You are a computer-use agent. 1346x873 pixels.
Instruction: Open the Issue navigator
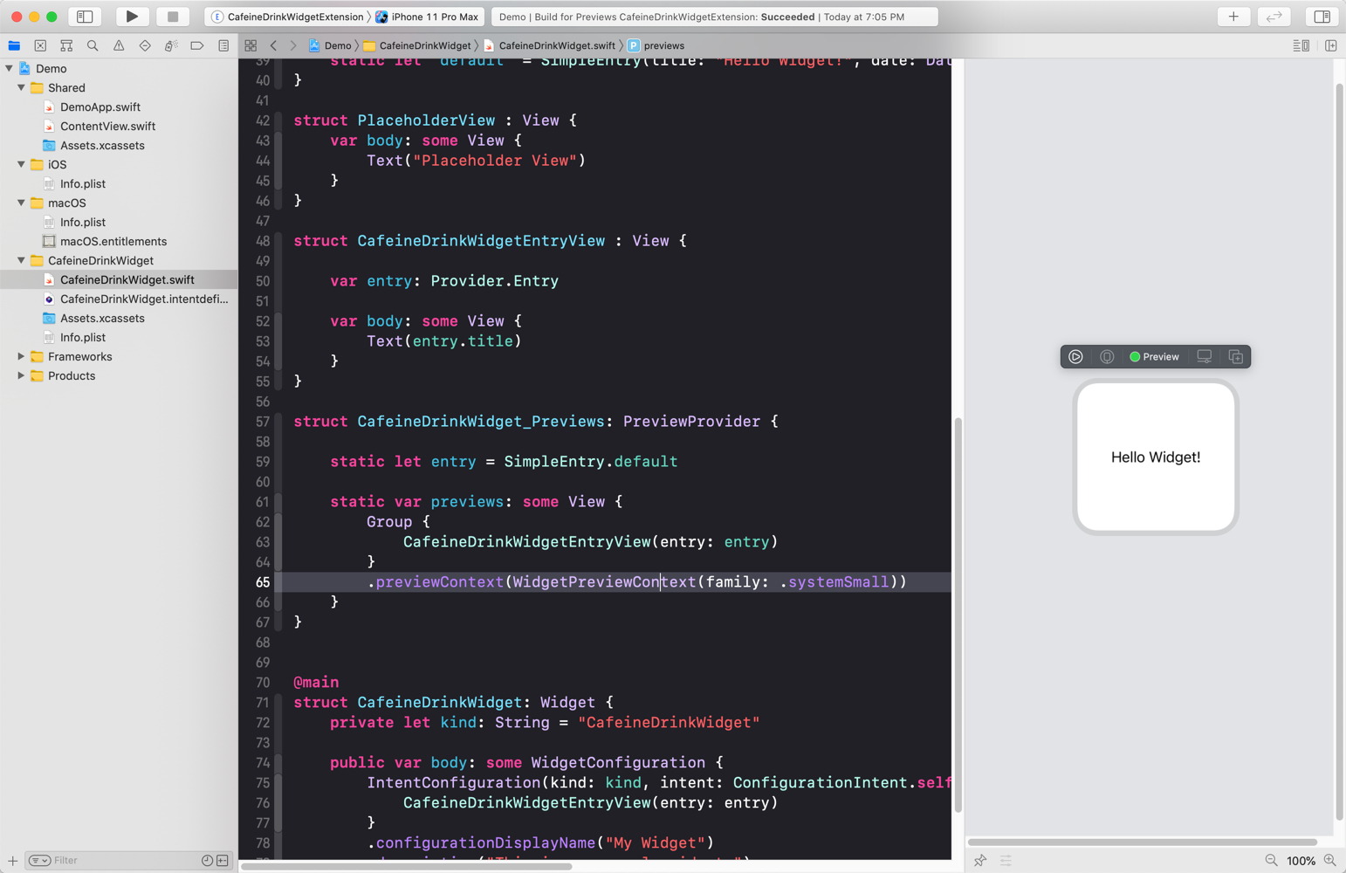tap(119, 45)
